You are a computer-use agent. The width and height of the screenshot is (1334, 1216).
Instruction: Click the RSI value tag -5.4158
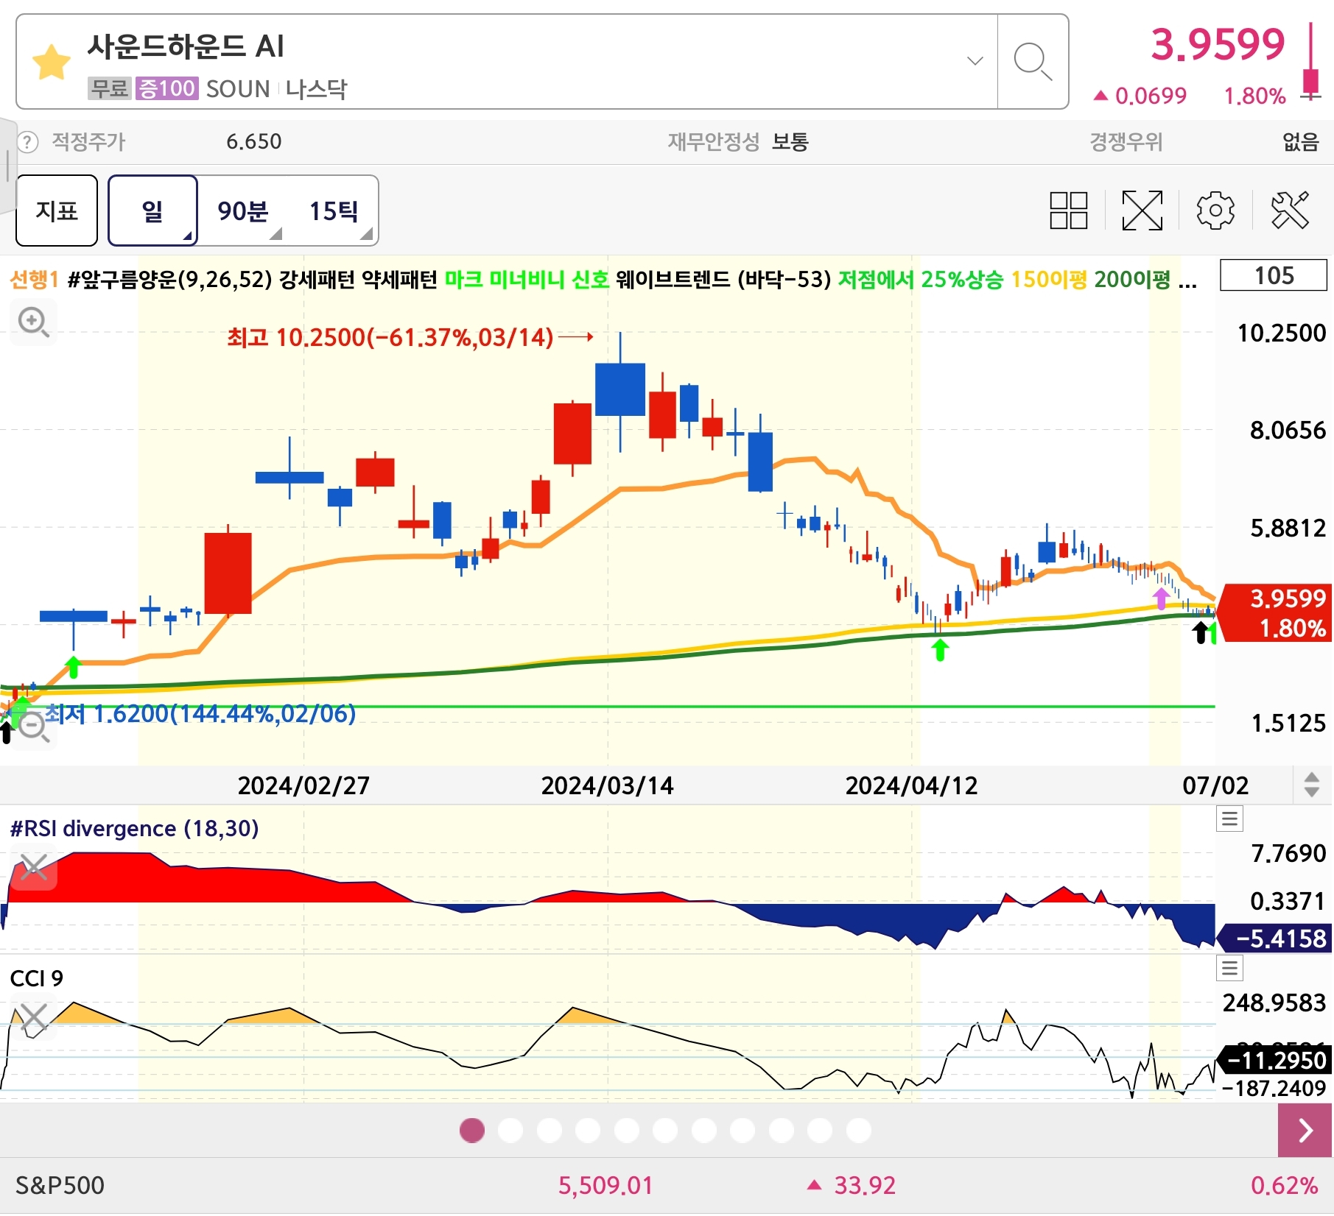[1275, 938]
